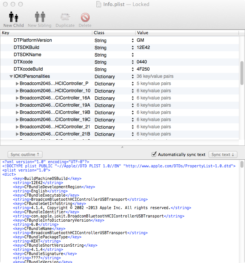245x263 pixels.
Task: Expand Broadcom2046...CIController_19B entry
Action: (17, 112)
